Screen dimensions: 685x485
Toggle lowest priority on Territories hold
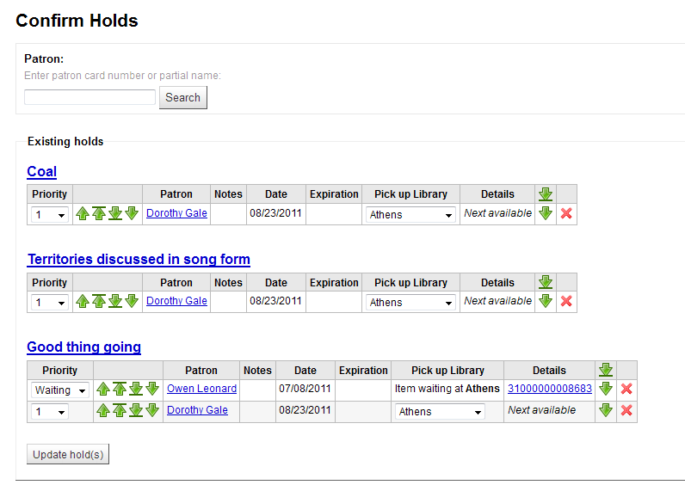[x=545, y=301]
